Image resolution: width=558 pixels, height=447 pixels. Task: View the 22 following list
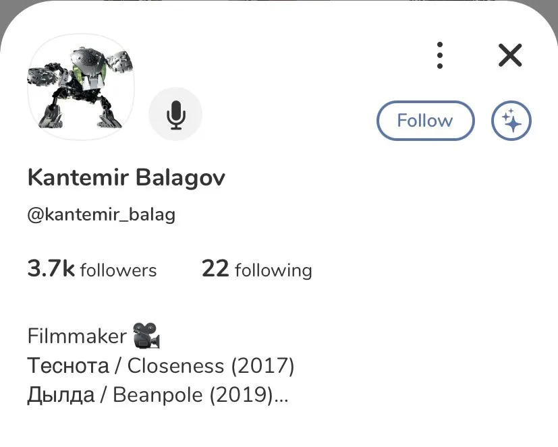tap(257, 269)
